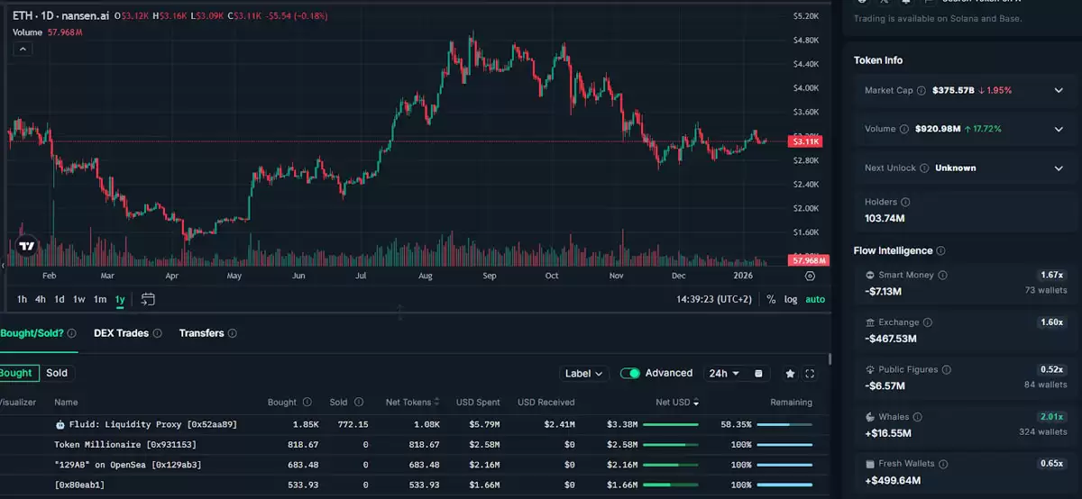Open the Label dropdown
The height and width of the screenshot is (499, 1082).
point(584,374)
